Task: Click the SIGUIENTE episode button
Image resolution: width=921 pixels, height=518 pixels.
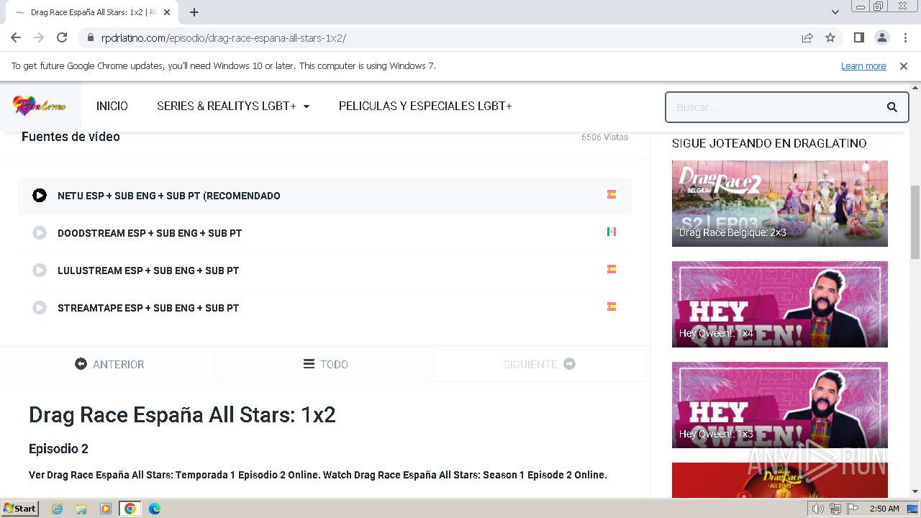Action: tap(540, 364)
